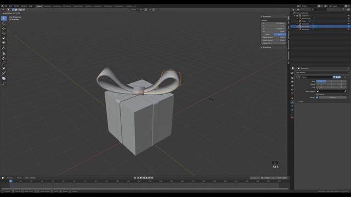Select the Annotate tool
The width and height of the screenshot is (351, 197).
coord(4,48)
